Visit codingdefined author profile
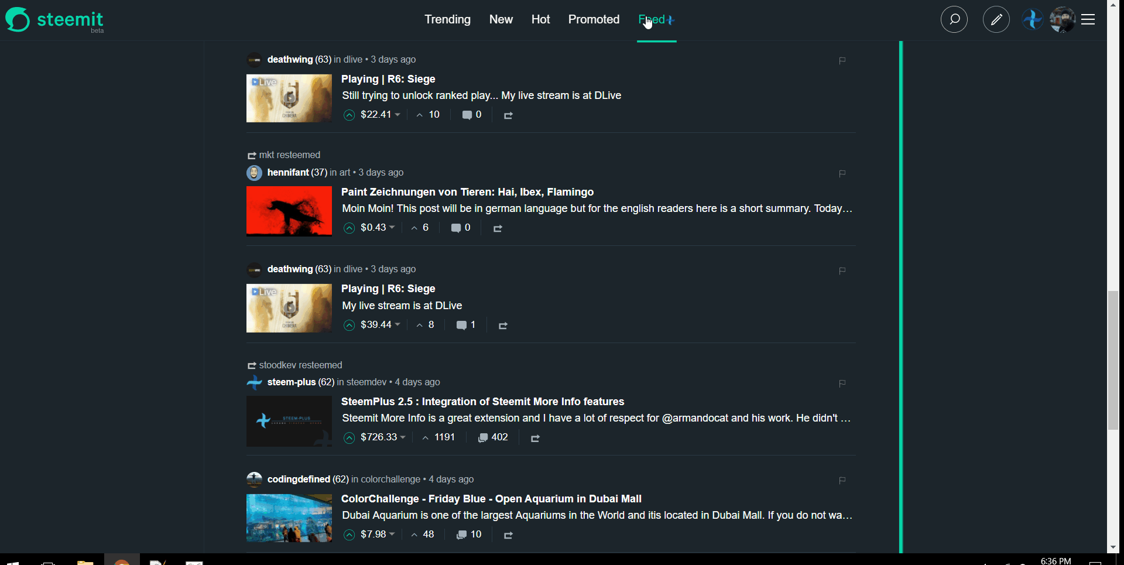The width and height of the screenshot is (1124, 565). point(299,480)
